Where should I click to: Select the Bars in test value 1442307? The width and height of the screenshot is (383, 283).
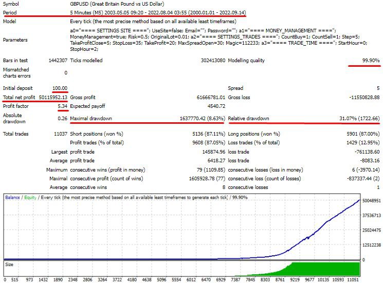coord(58,61)
